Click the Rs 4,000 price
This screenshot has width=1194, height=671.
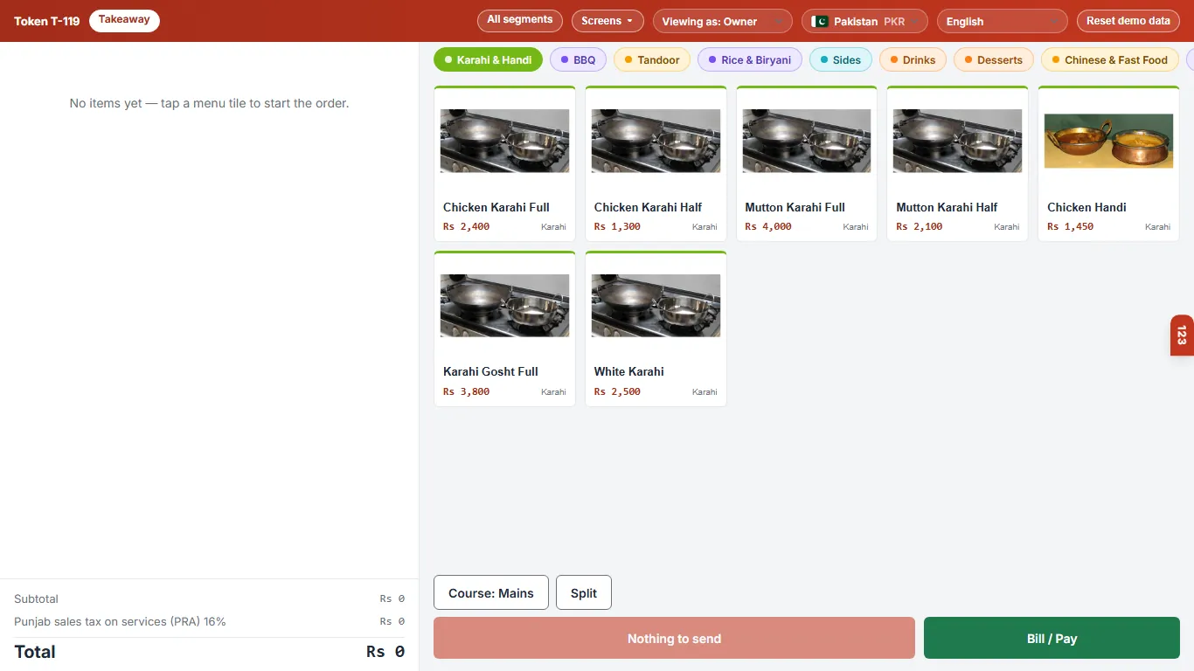point(768,226)
